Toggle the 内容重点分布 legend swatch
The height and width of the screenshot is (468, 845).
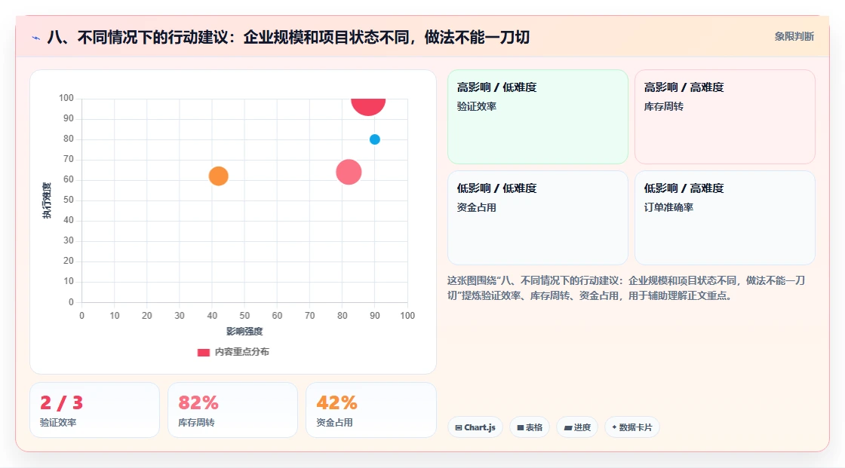[203, 352]
